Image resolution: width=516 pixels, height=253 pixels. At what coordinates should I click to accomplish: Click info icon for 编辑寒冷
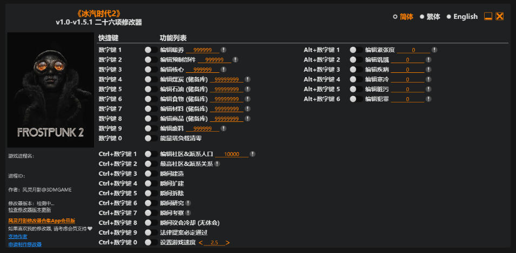pyautogui.click(x=428, y=79)
